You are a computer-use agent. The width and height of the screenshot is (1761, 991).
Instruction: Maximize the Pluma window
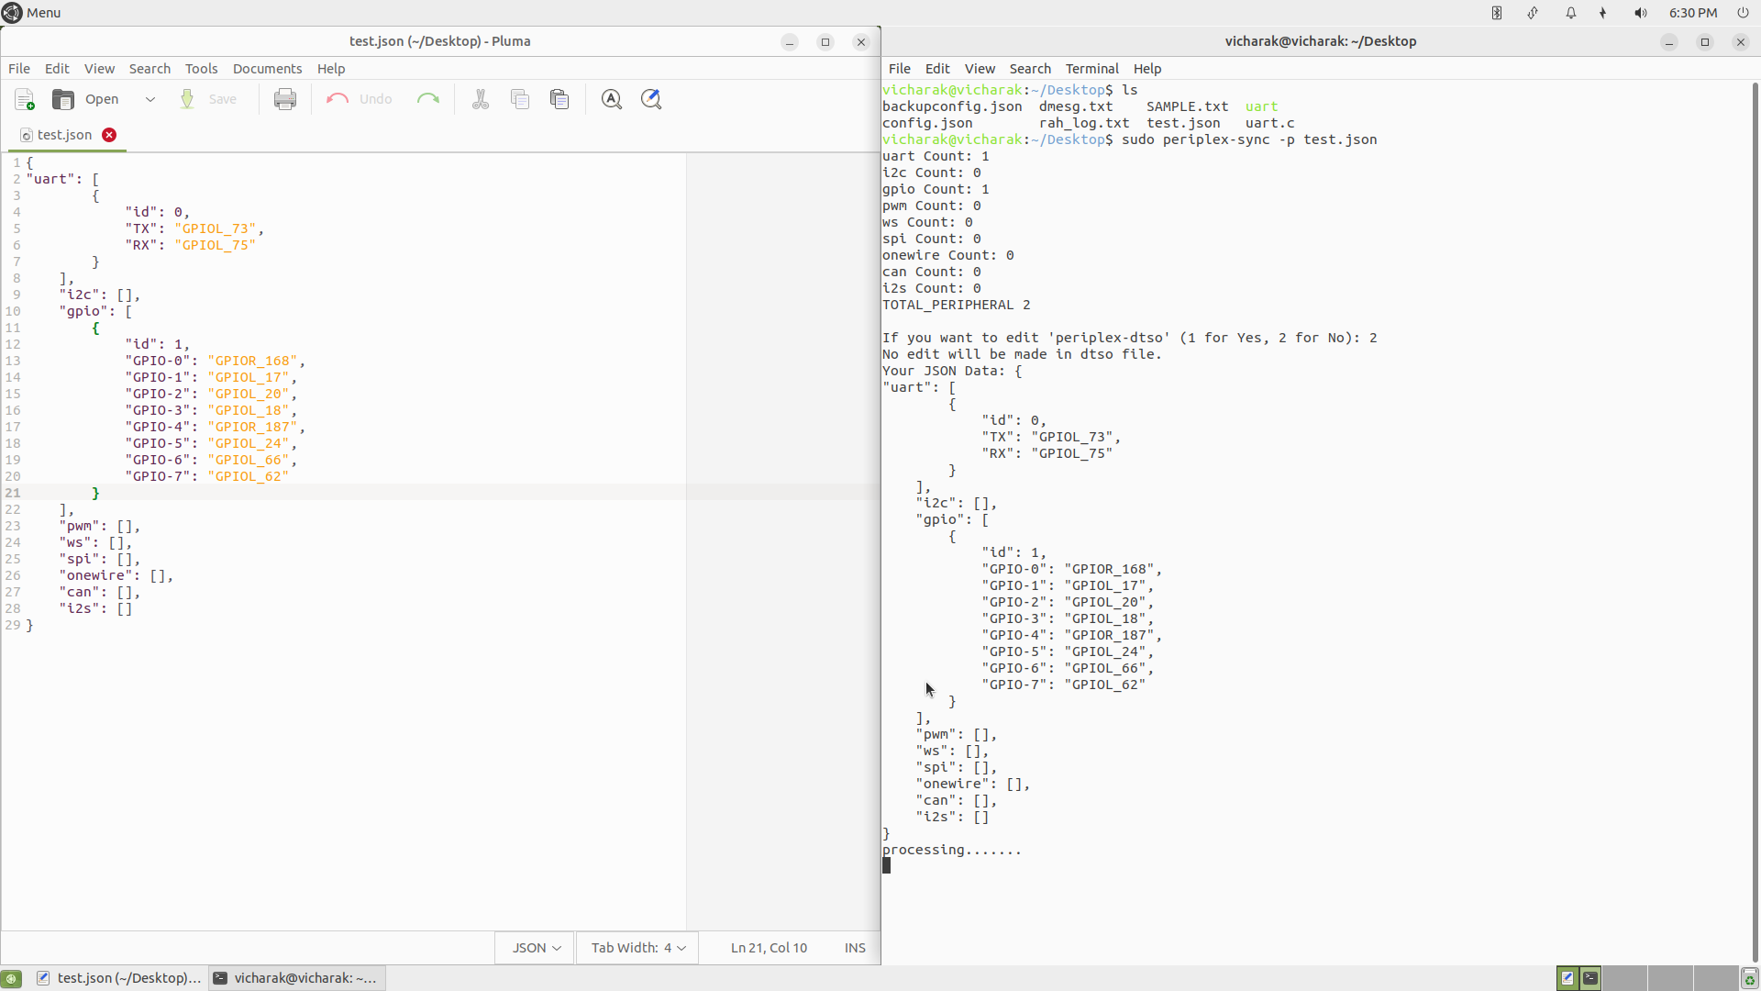click(825, 42)
